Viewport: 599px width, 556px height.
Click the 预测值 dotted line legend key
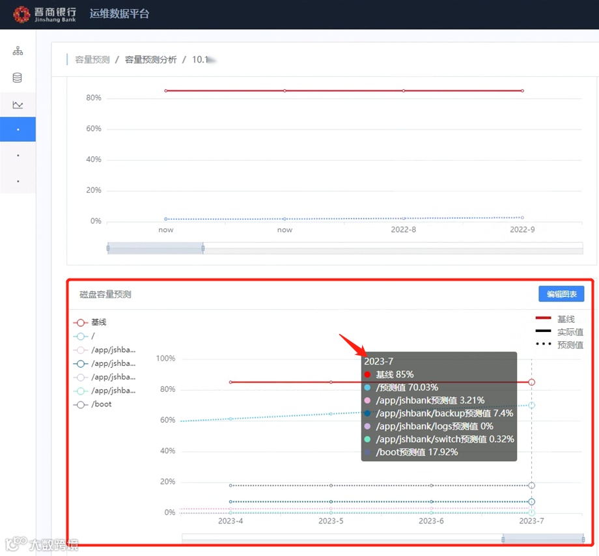tap(543, 344)
